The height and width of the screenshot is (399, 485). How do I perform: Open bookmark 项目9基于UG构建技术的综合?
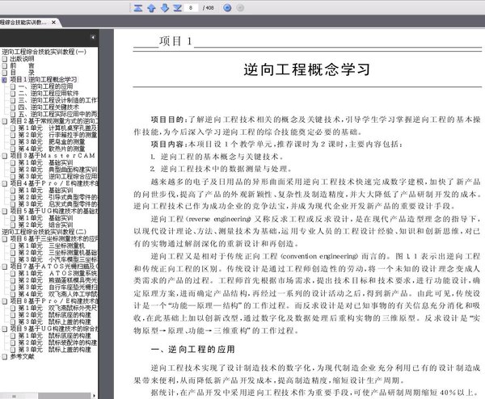click(54, 329)
